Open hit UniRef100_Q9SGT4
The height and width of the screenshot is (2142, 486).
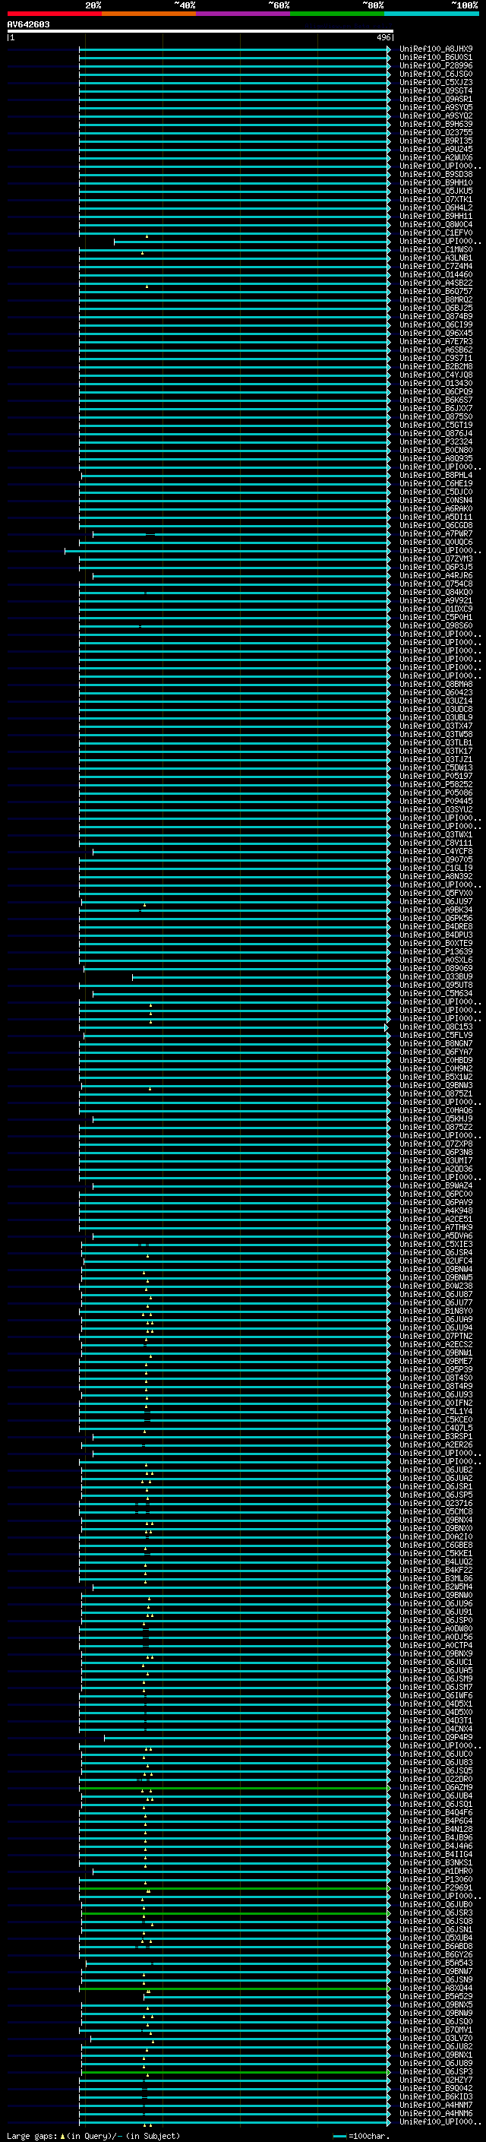436,90
